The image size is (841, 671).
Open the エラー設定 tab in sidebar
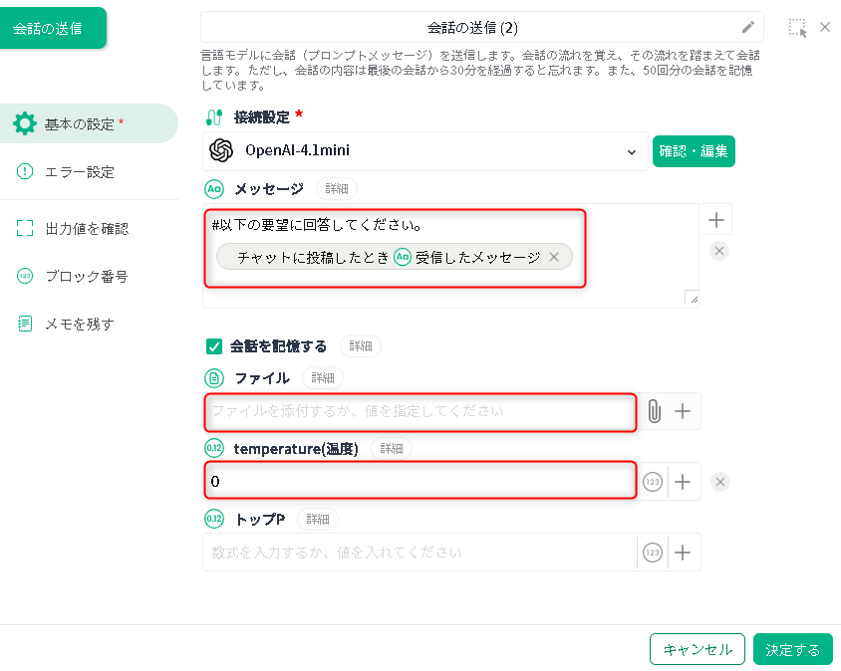[80, 172]
